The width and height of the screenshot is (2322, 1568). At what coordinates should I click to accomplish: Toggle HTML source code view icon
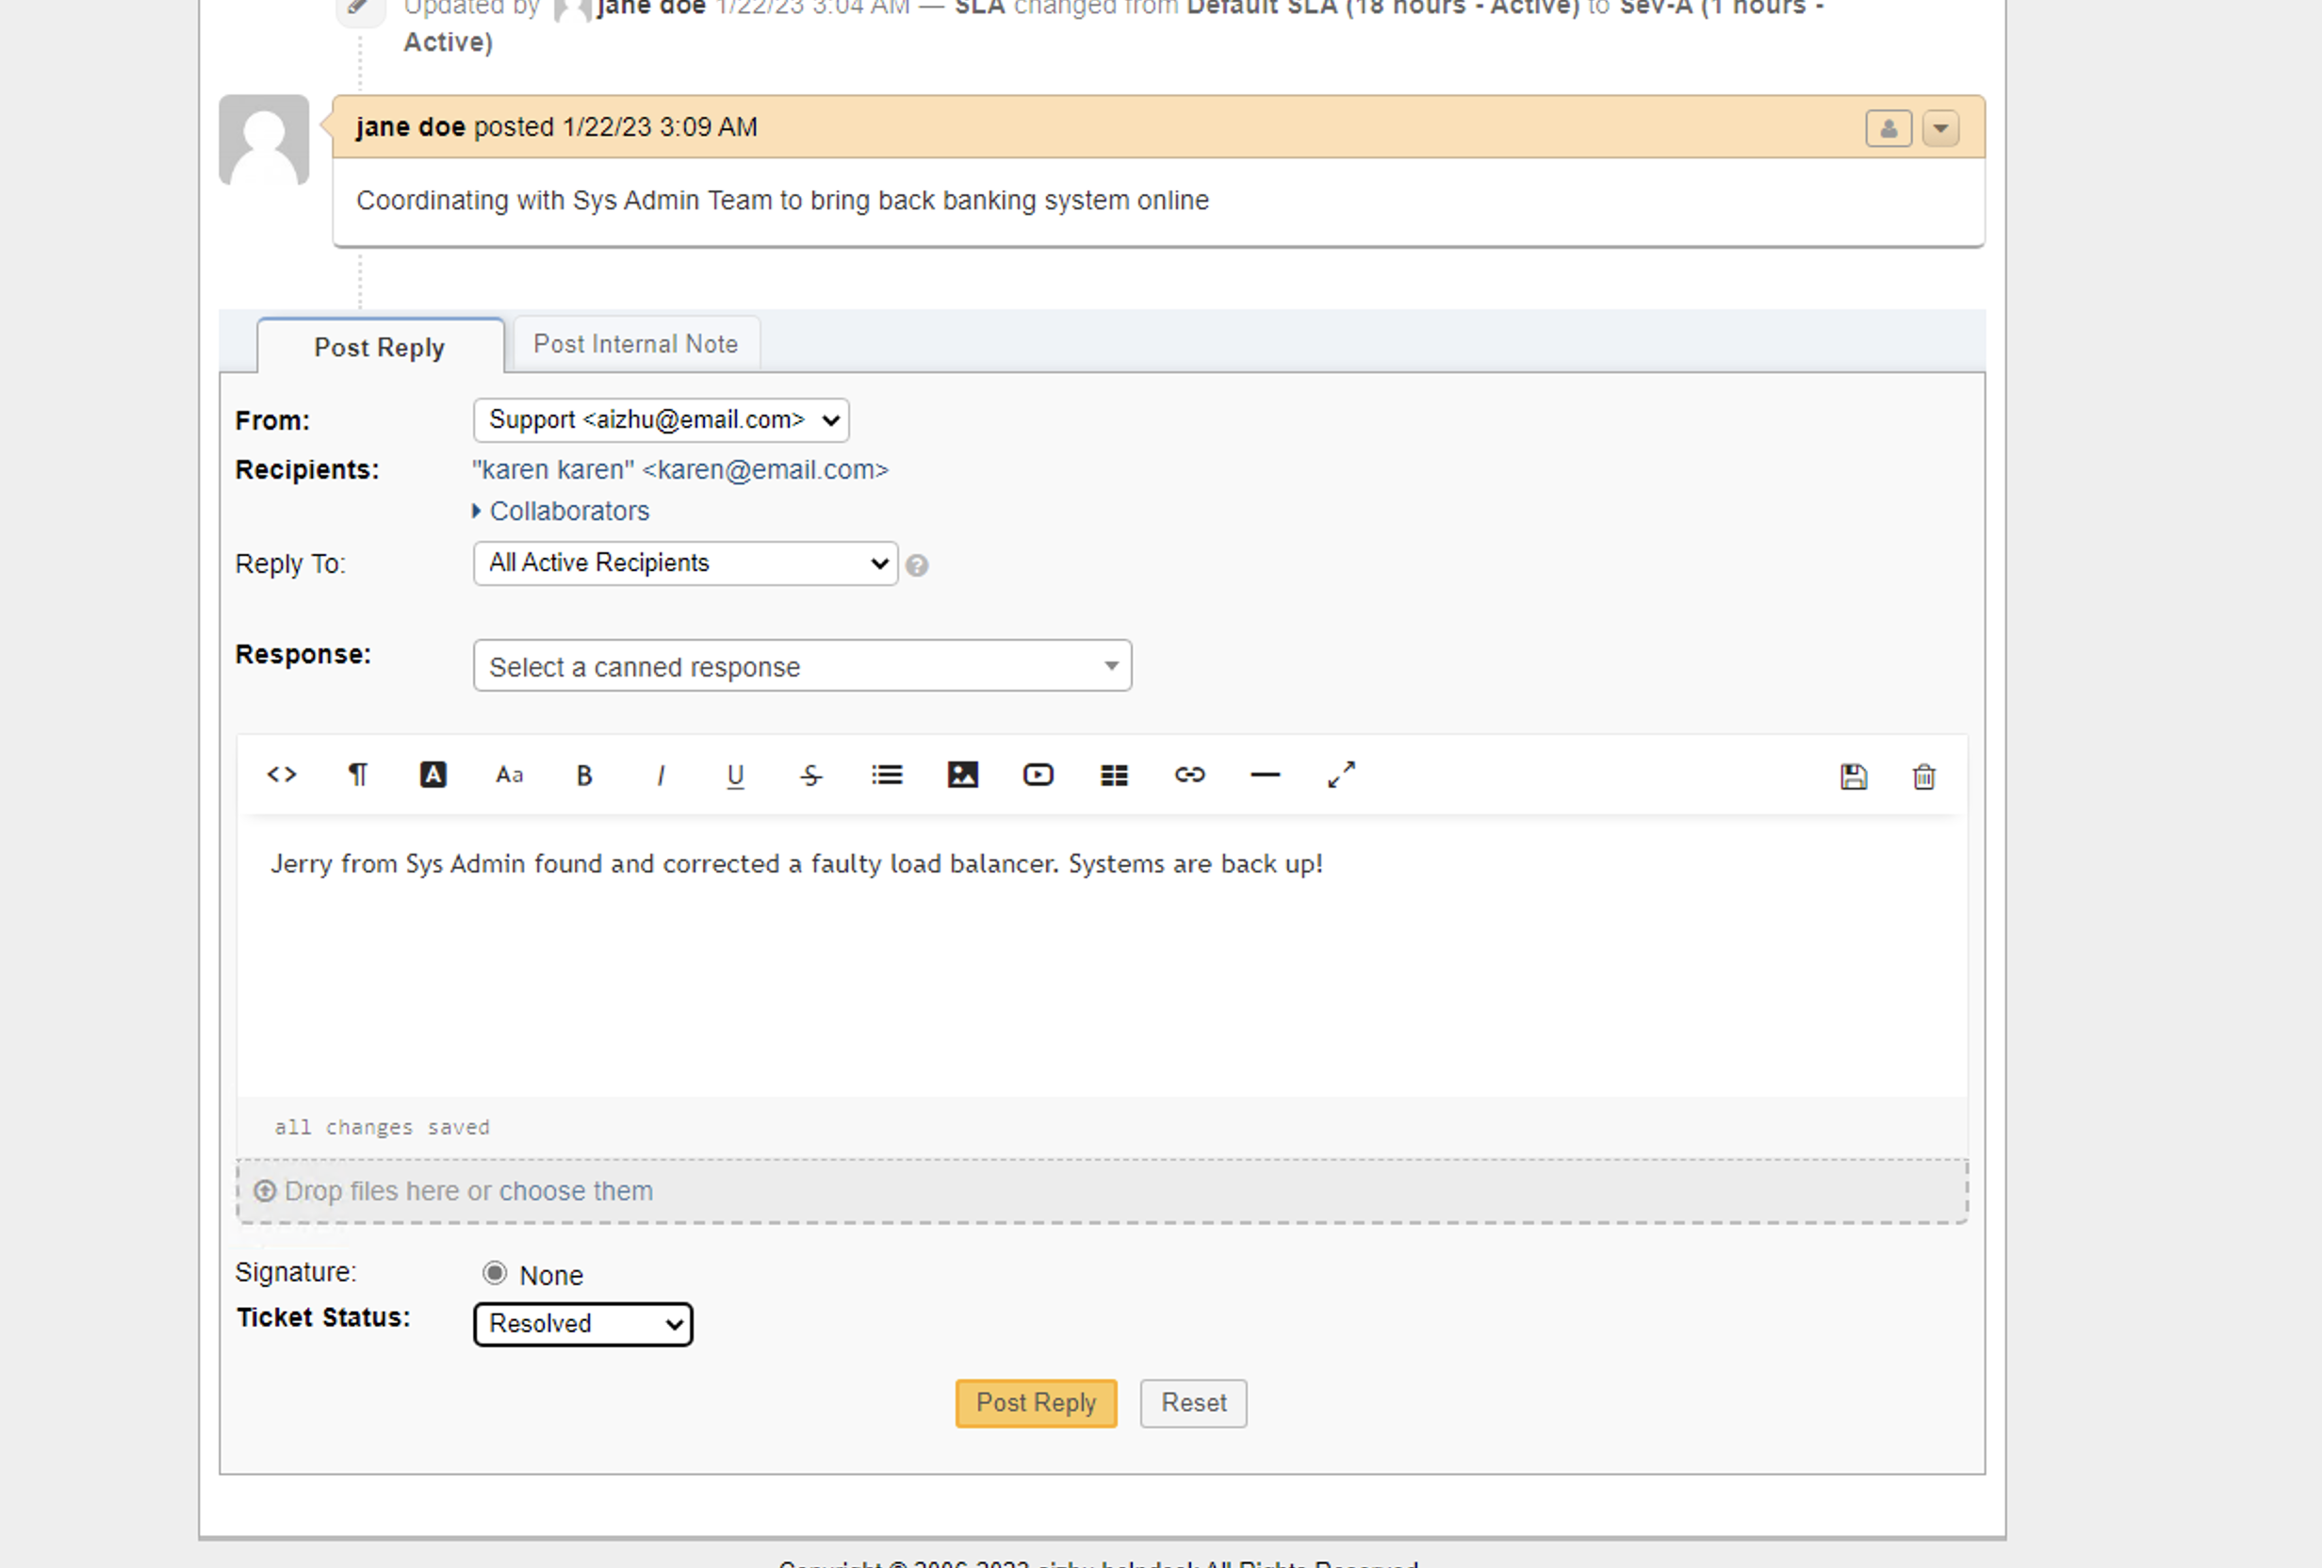point(282,775)
